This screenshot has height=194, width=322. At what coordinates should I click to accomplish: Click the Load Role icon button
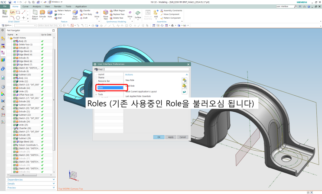click(184, 86)
